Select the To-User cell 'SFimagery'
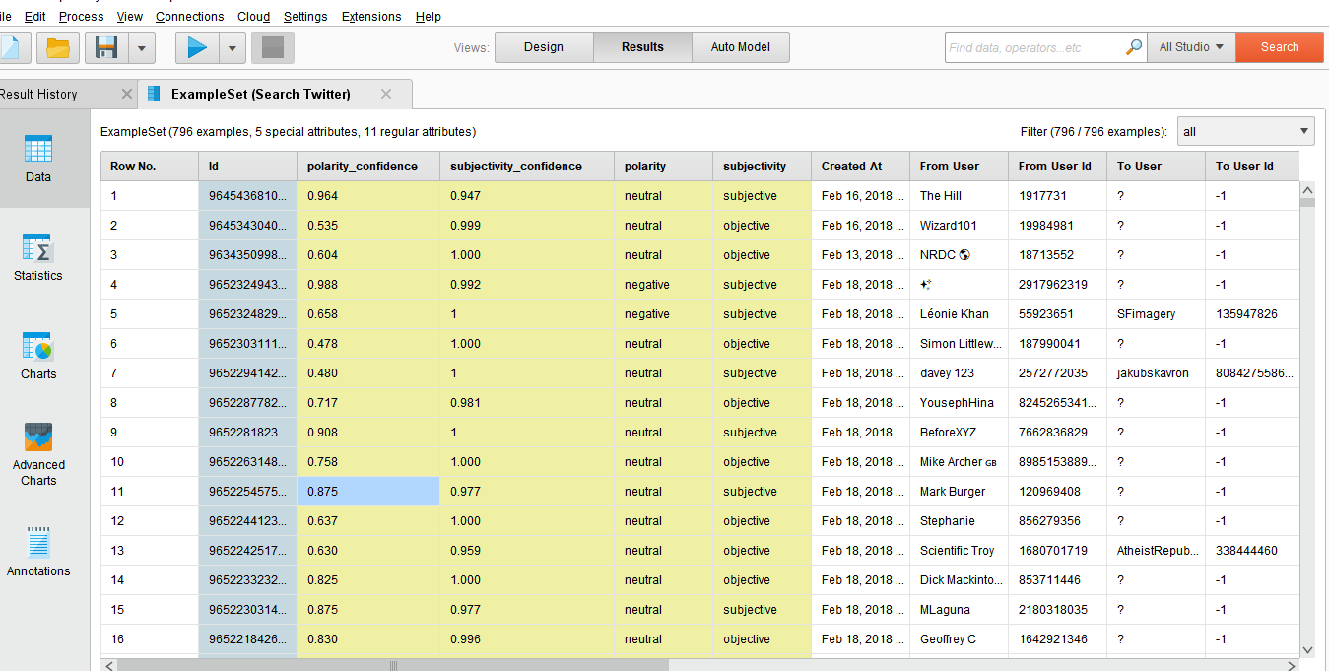Viewport: 1329px width, 671px height. (1157, 314)
